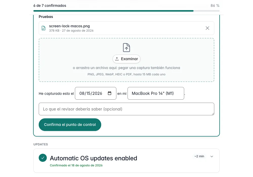Focus the capture date field 08/15/2026
Image resolution: width=253 pixels, height=177 pixels.
96,93
